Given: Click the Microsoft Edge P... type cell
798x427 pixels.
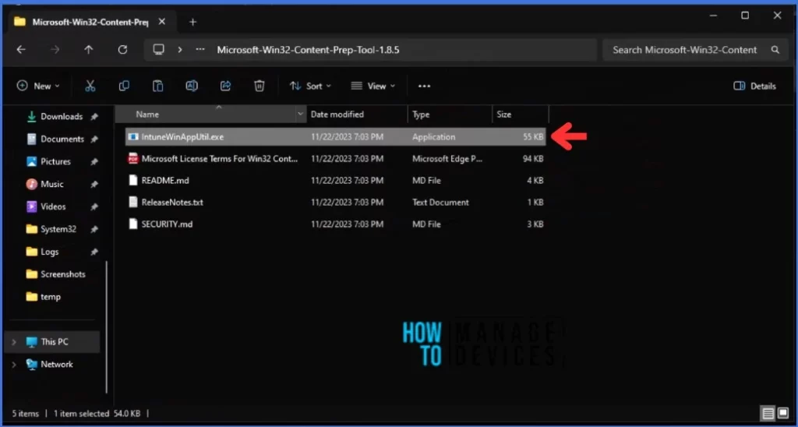Looking at the screenshot, I should (447, 158).
